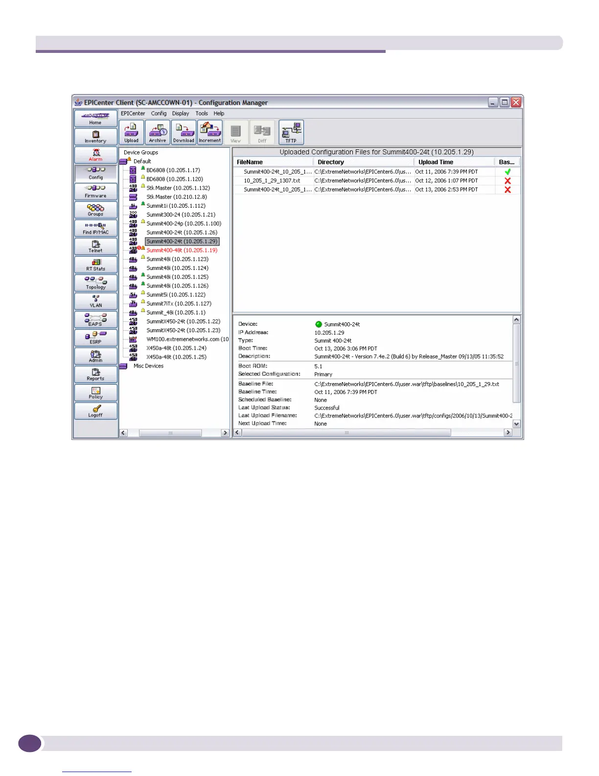Click the Increment toolbar button
Screen dimensions: 599x776
tap(210, 132)
